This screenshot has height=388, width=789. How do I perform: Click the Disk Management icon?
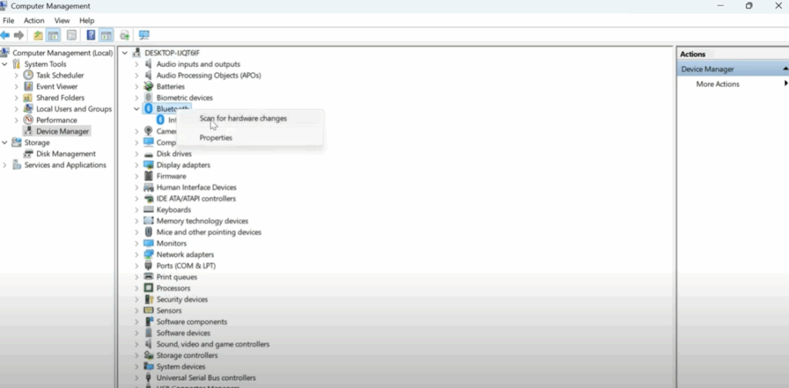click(x=29, y=154)
